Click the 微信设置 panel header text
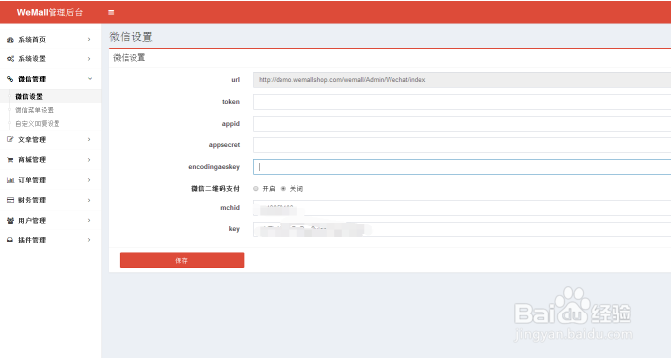The image size is (671, 358). coord(129,58)
